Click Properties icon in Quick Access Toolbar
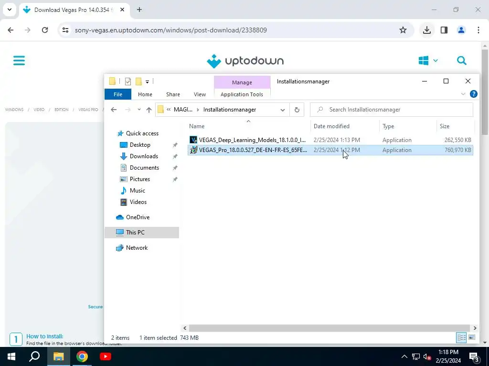 128,81
